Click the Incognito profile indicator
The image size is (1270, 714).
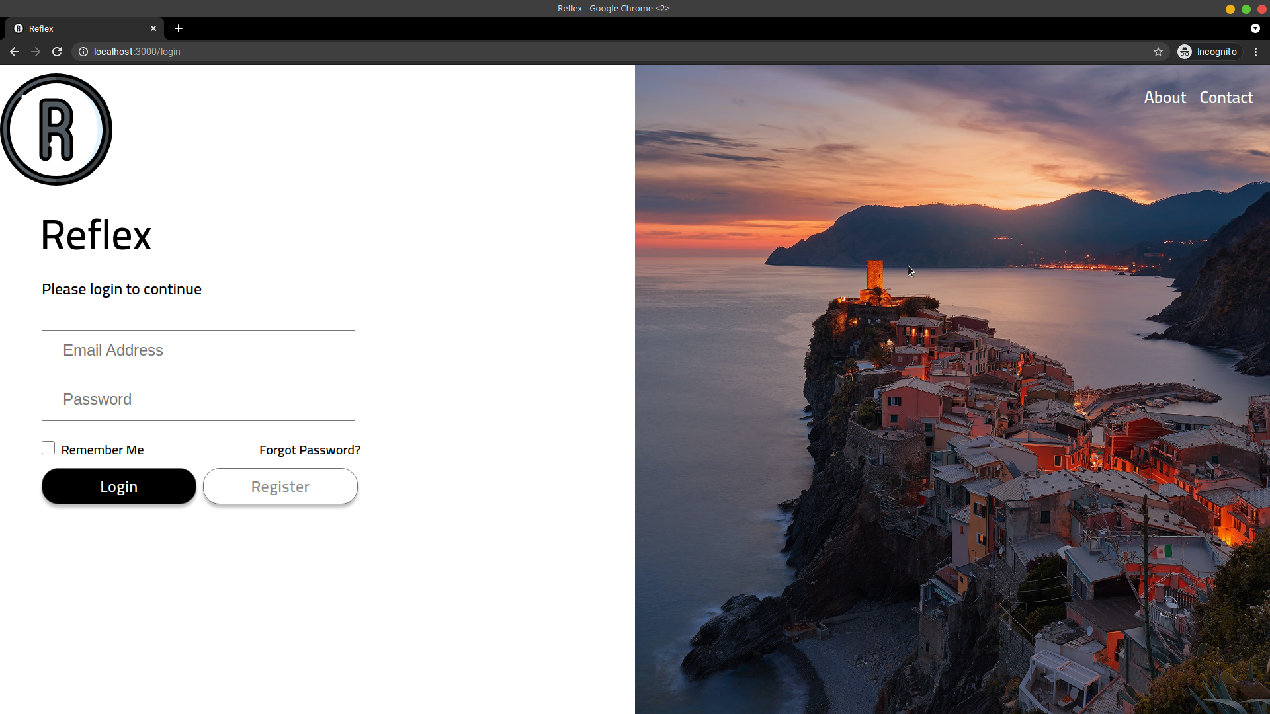[x=1208, y=52]
